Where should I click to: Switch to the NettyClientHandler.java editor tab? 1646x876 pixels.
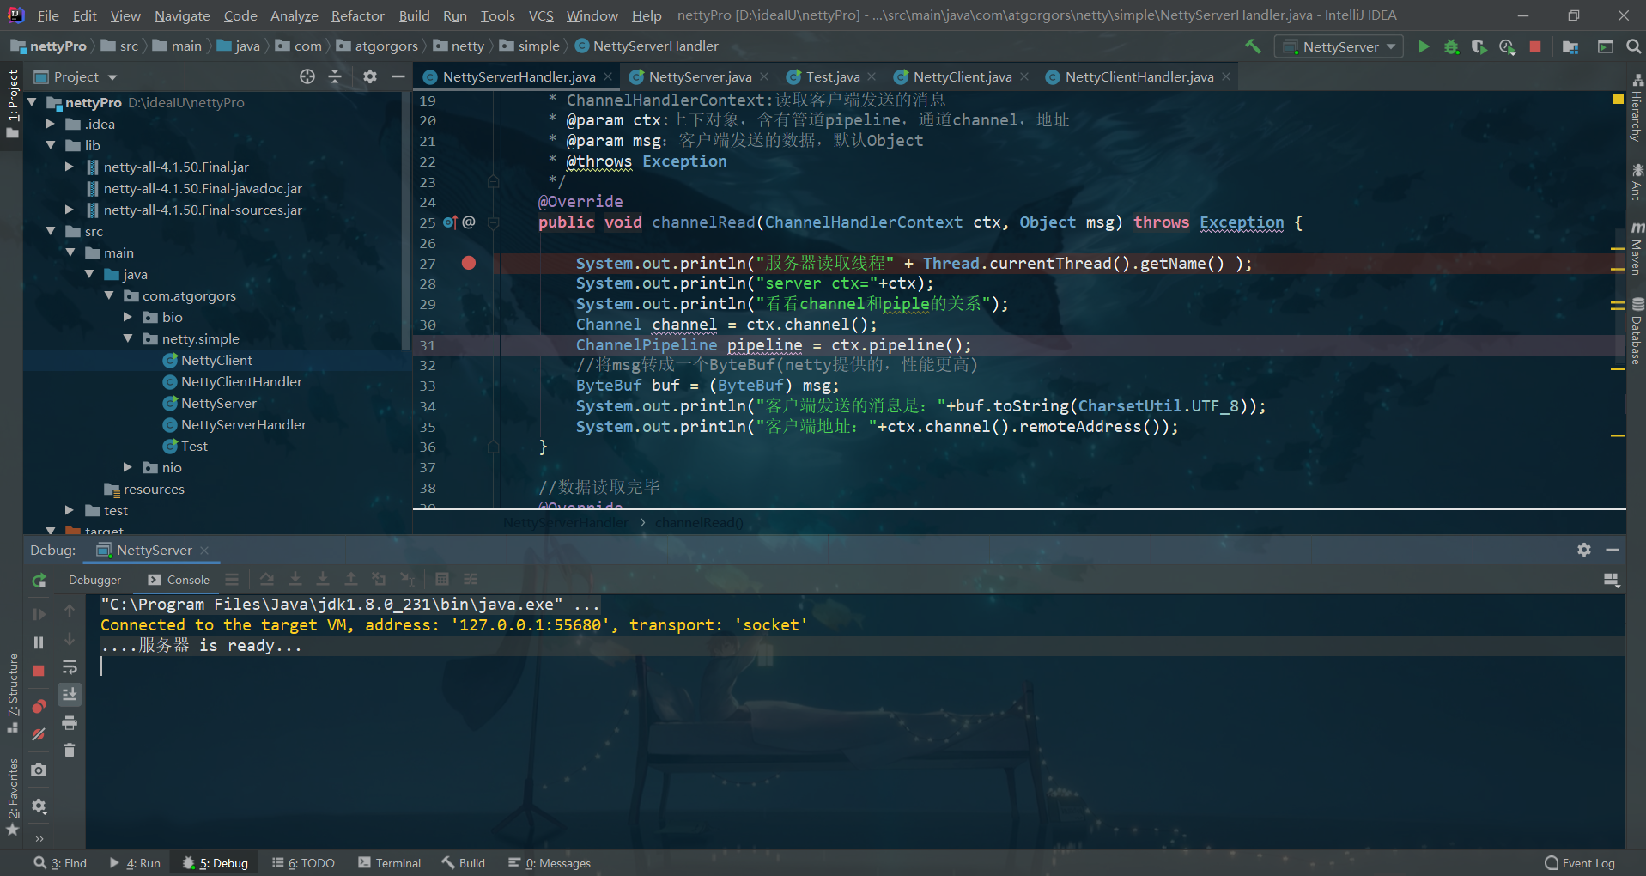coord(1139,77)
